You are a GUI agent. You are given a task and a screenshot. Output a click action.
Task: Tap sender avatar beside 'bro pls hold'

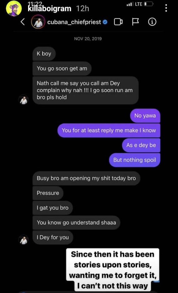click(24, 100)
